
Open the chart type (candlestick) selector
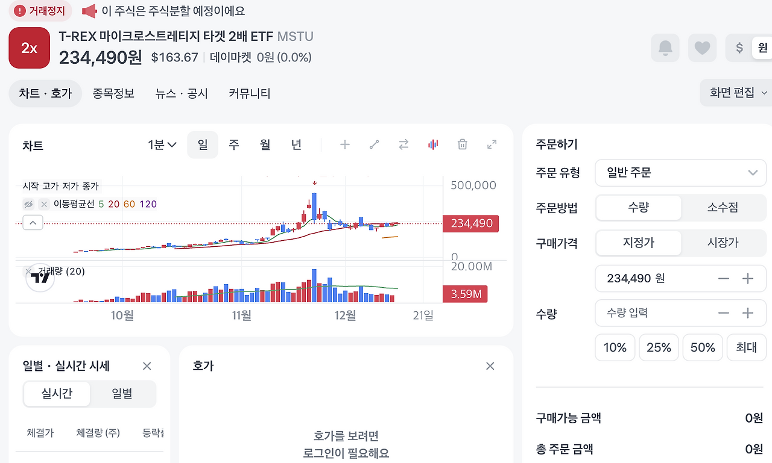(x=432, y=144)
